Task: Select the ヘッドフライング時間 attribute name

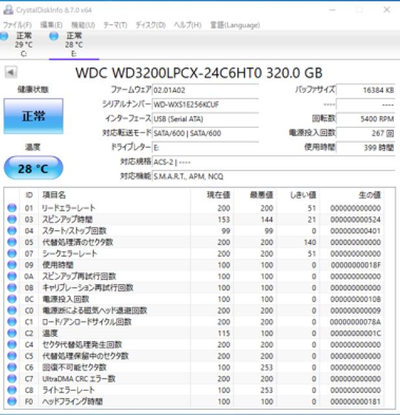Action: tap(73, 401)
